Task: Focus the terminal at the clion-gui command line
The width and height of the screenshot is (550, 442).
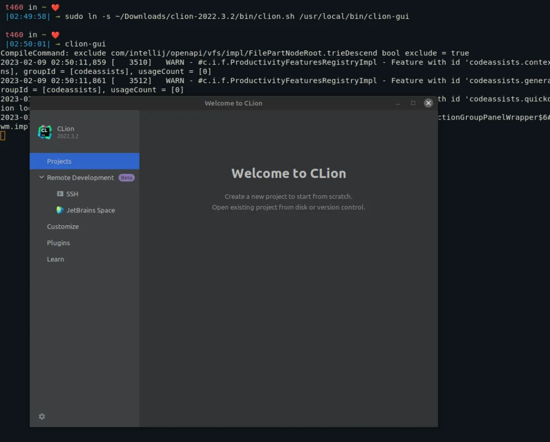Action: click(x=85, y=44)
